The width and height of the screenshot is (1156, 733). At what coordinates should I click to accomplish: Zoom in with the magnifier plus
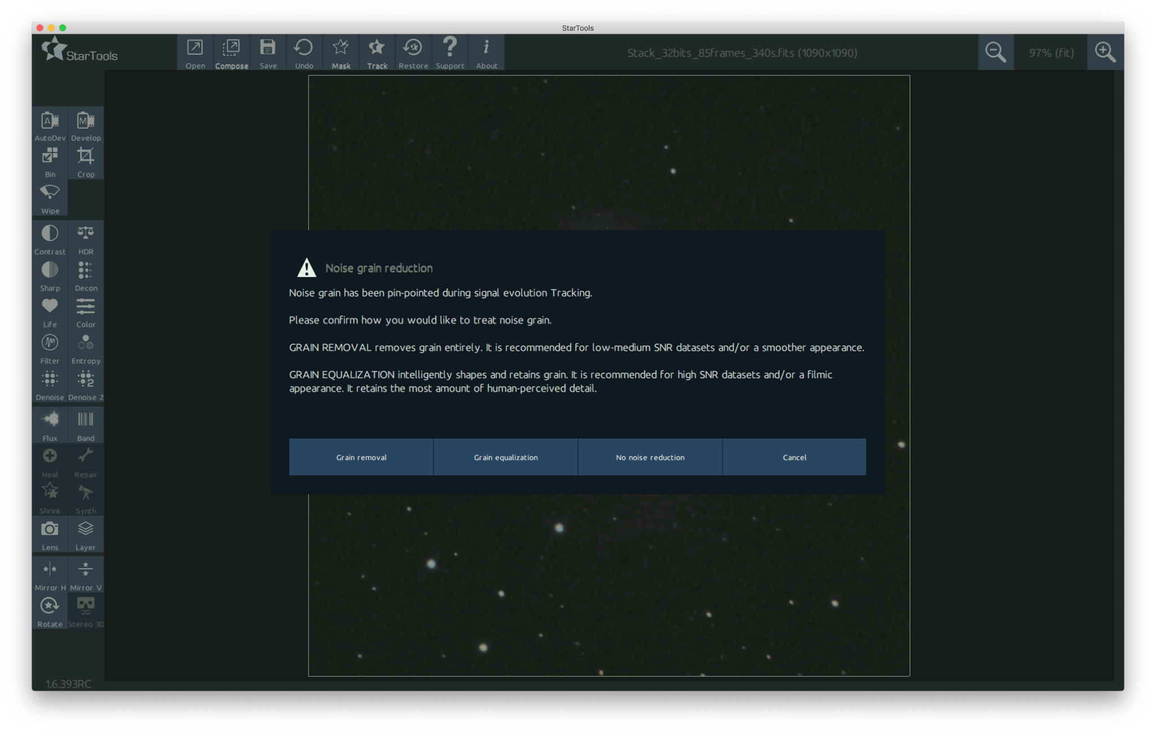1105,52
